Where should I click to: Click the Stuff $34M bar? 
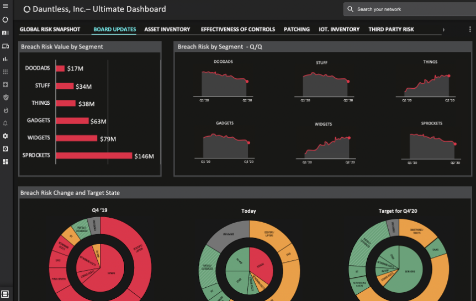[65, 86]
